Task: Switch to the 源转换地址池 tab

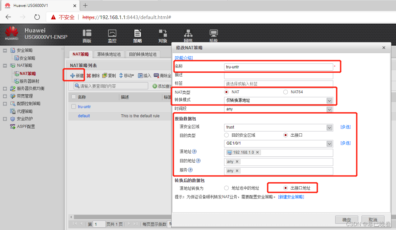Action: pyautogui.click(x=109, y=54)
